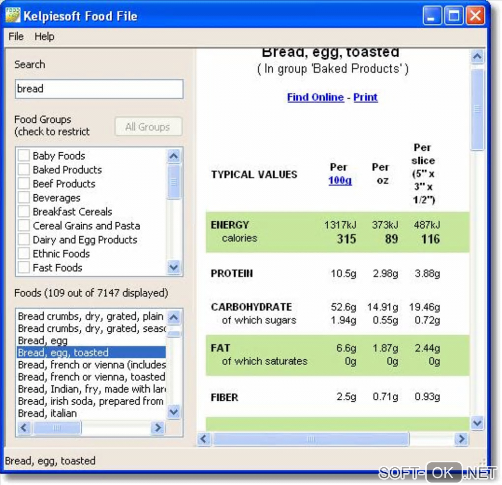
Task: Click down arrow of Food Groups list scrollbar
Action: (x=174, y=267)
